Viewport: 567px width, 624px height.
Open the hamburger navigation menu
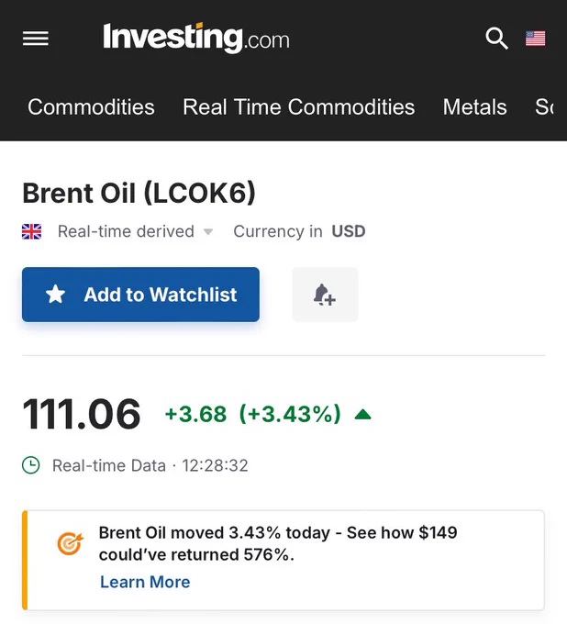click(x=36, y=39)
